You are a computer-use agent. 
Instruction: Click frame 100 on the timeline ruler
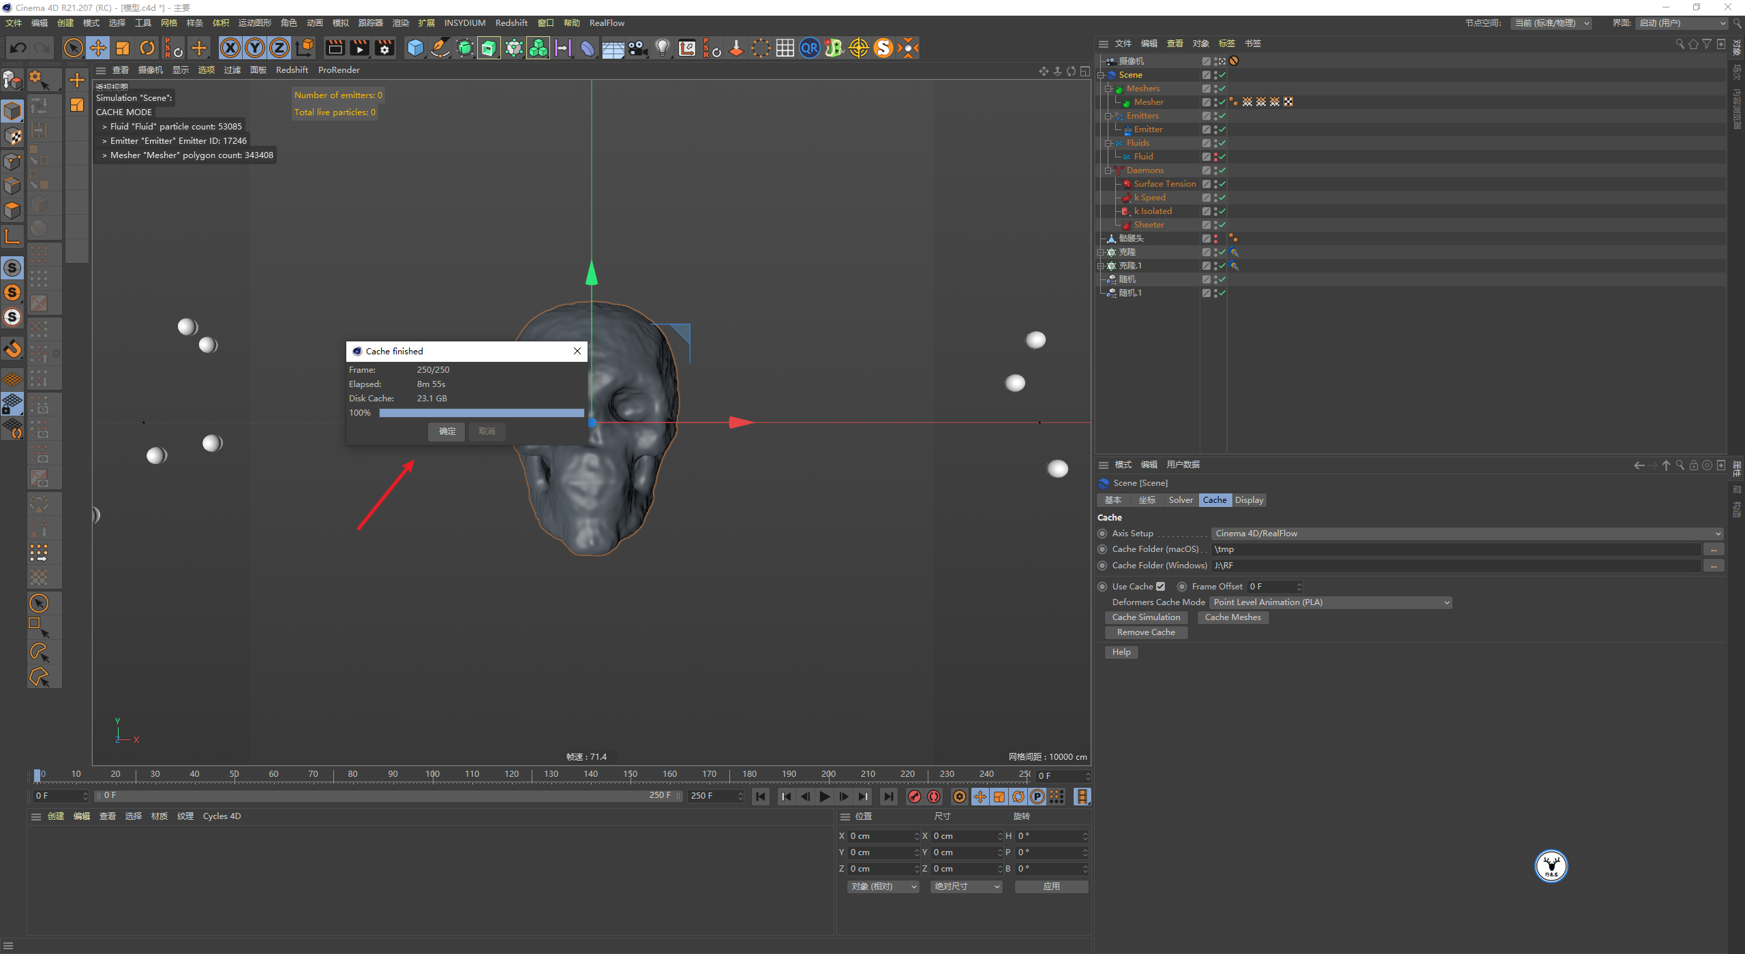tap(433, 774)
